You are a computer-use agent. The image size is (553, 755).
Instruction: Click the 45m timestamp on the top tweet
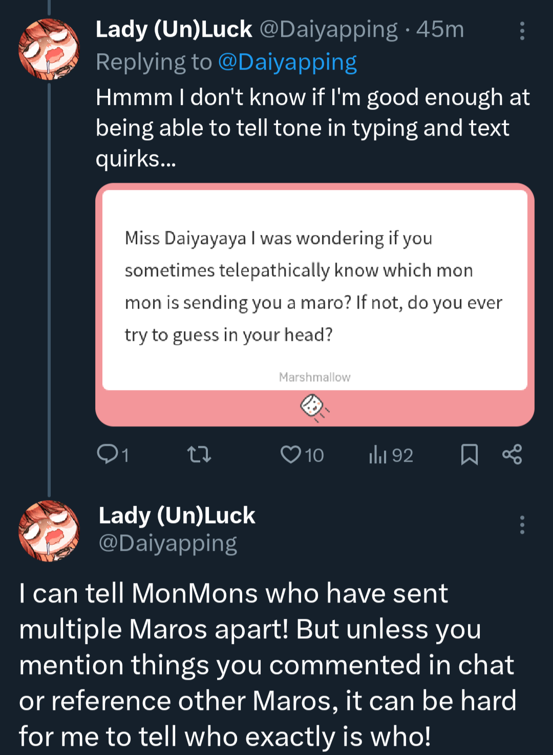(x=440, y=30)
